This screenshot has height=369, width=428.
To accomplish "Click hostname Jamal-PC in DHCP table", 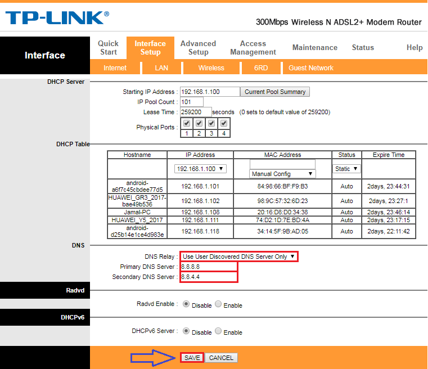I will pyautogui.click(x=137, y=212).
